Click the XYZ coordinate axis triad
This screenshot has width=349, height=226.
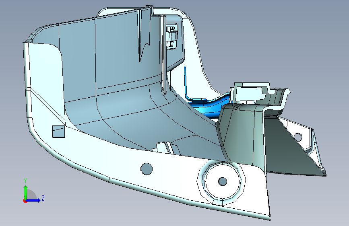pyautogui.click(x=33, y=191)
